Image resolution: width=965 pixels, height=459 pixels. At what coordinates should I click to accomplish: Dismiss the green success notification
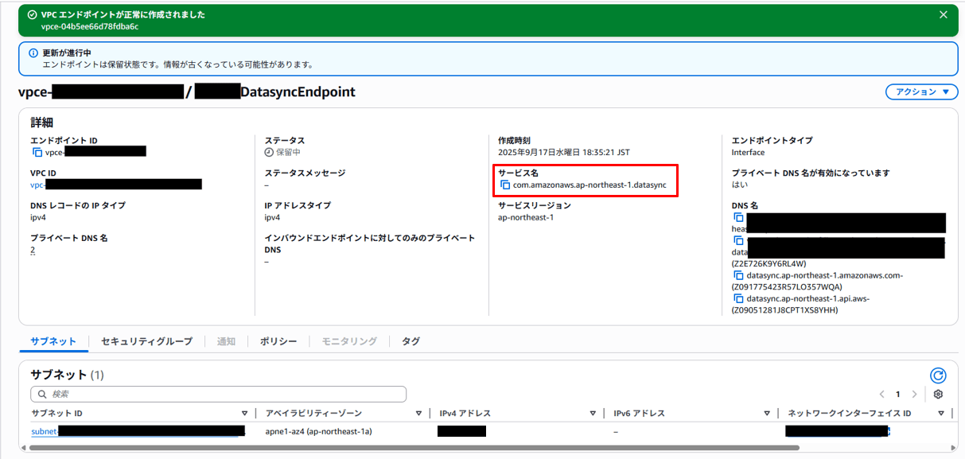[x=943, y=14]
